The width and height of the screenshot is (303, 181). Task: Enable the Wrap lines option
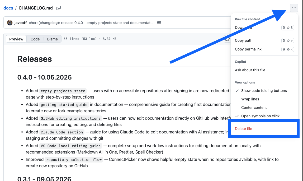click(x=264, y=99)
